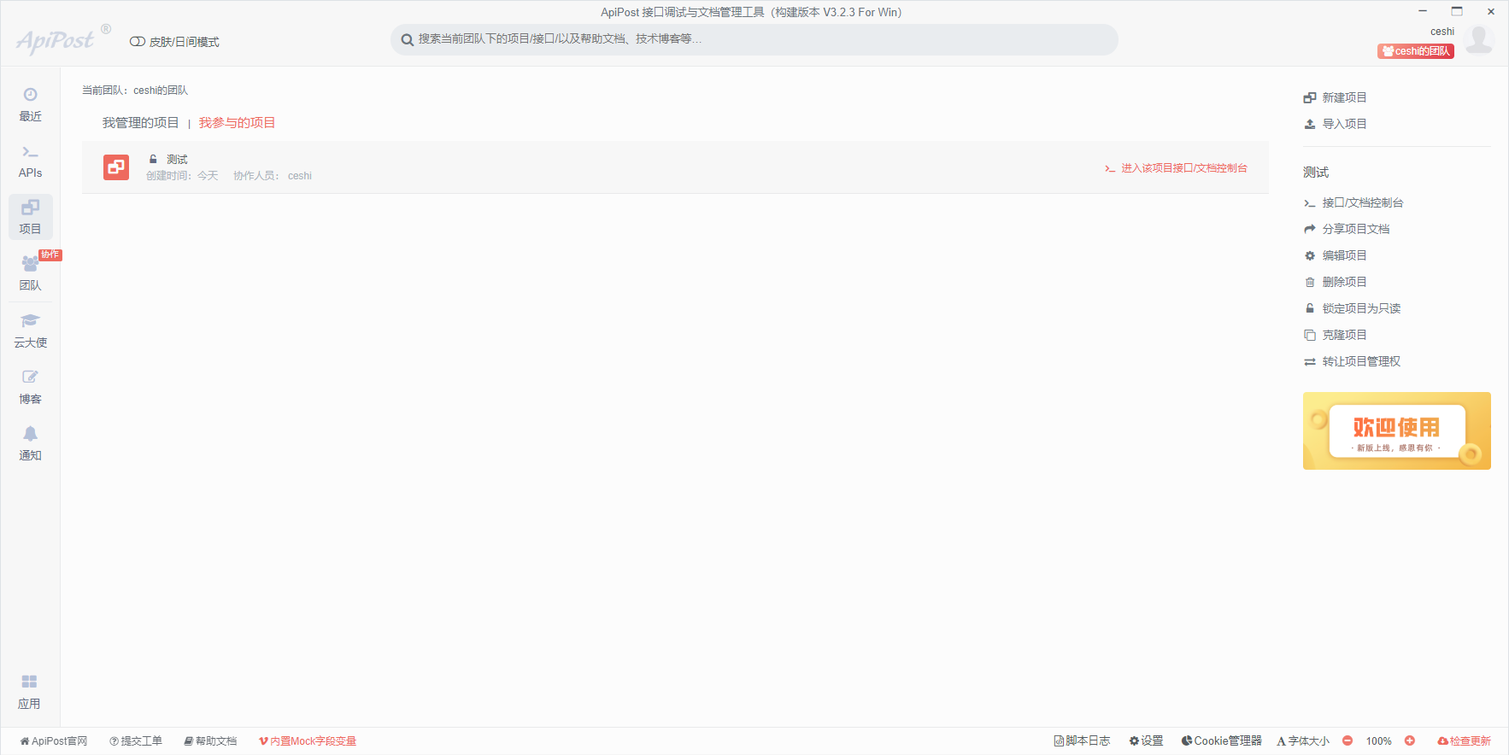
Task: Switch to 我管理的项目 tab
Action: point(141,123)
